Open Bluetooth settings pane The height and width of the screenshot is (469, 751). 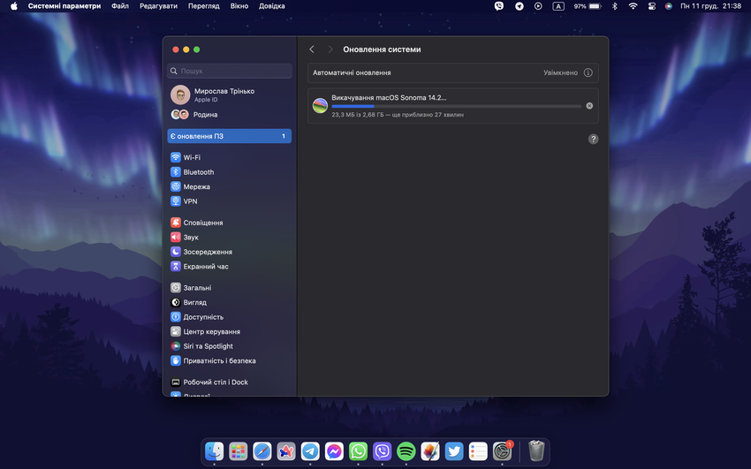[198, 172]
